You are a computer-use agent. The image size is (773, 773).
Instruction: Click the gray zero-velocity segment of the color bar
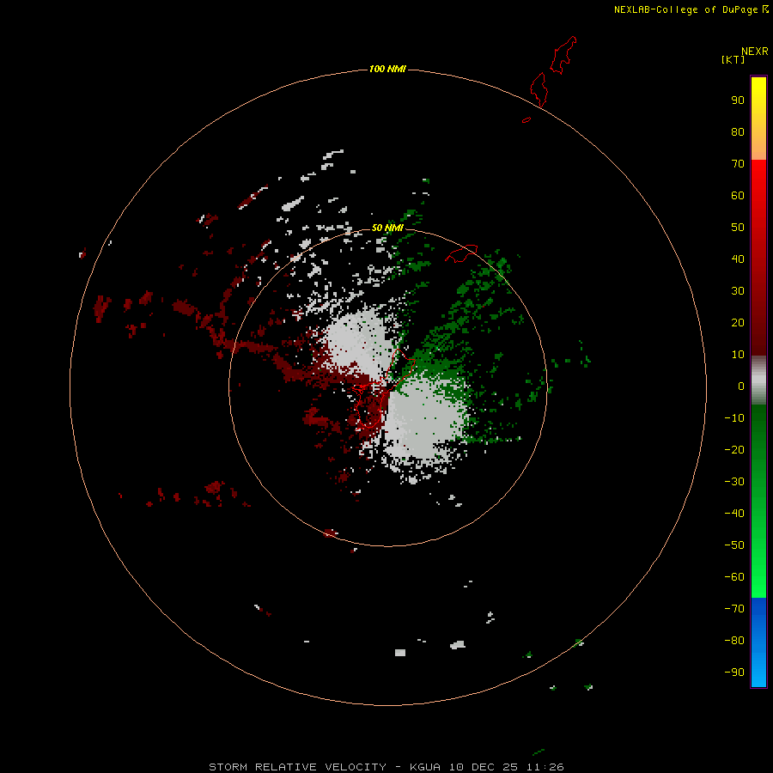758,380
